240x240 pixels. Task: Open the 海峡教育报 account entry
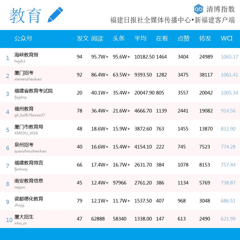tap(26, 55)
